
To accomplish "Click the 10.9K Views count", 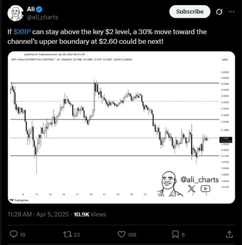I will (90, 214).
